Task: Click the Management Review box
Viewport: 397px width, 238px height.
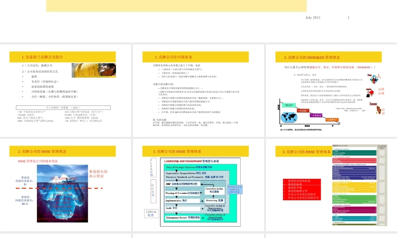Action: pyautogui.click(x=183, y=218)
